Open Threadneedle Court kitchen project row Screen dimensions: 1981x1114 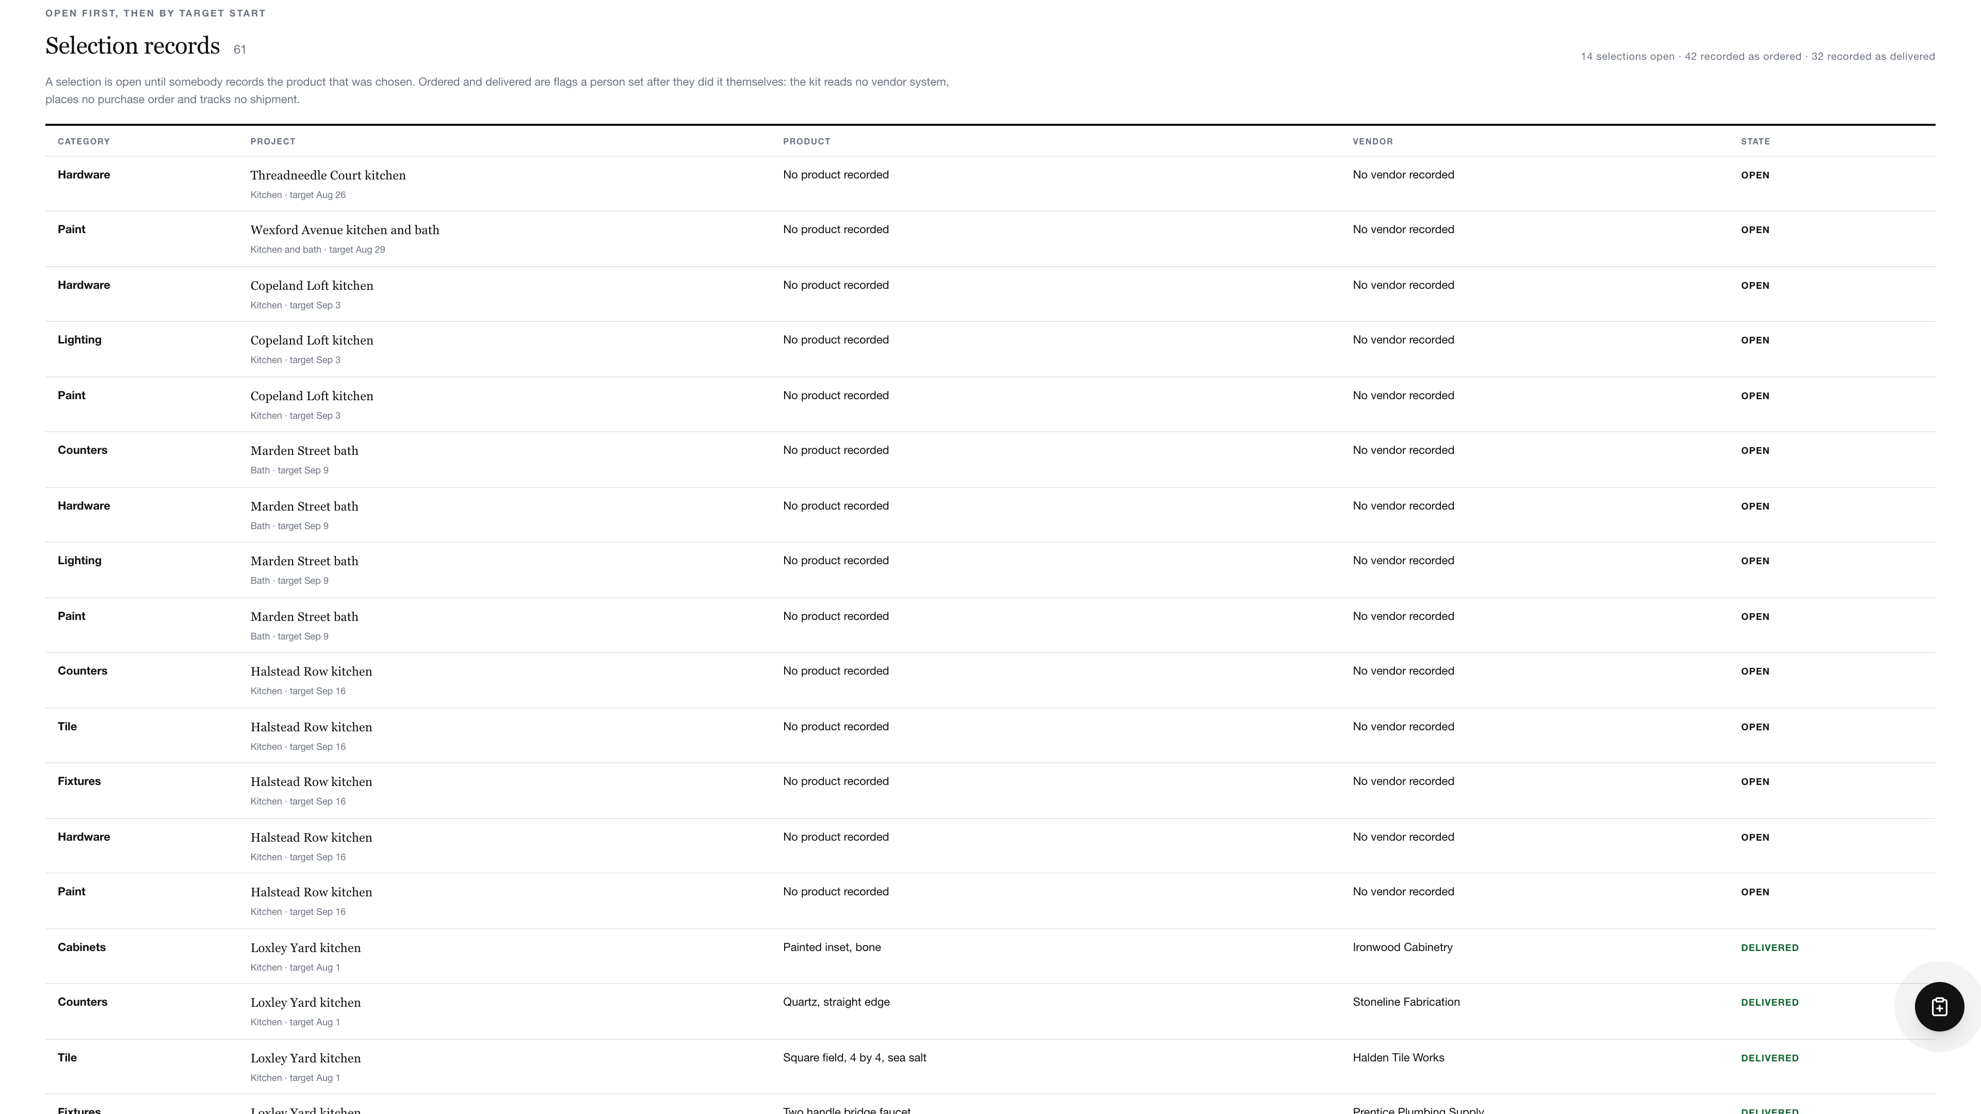click(x=990, y=184)
